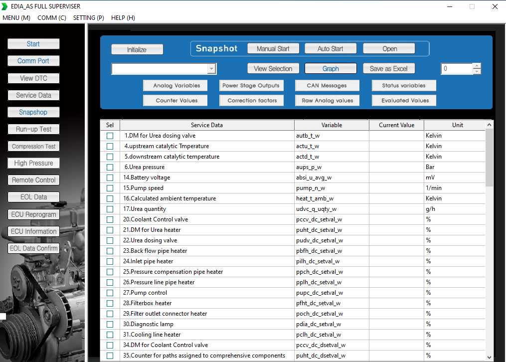Open the Run-up Test page
This screenshot has width=506, height=362.
(33, 129)
